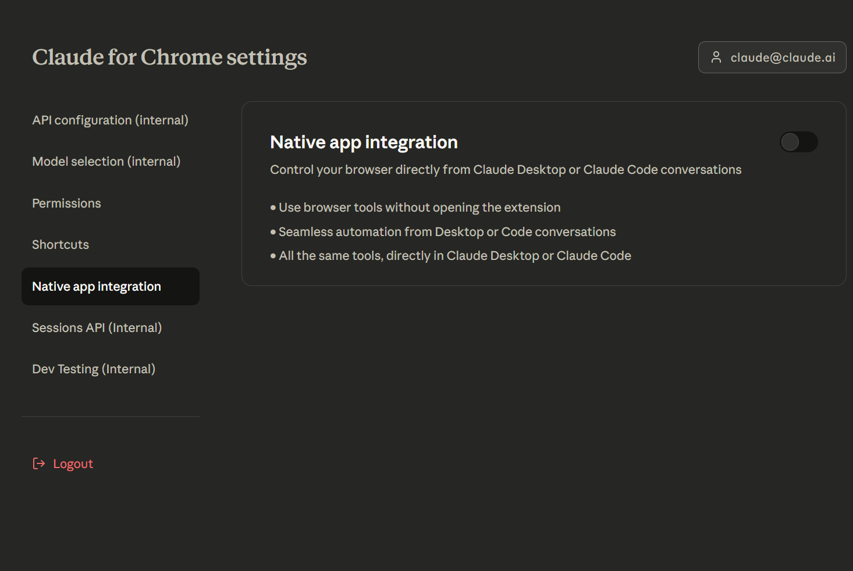Navigate to Dev Testing (Internal)
853x571 pixels.
tap(94, 369)
